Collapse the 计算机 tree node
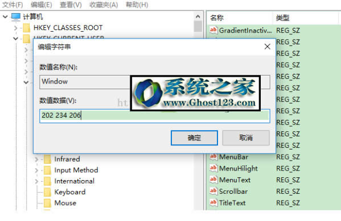341x221 pixels. pos(5,16)
